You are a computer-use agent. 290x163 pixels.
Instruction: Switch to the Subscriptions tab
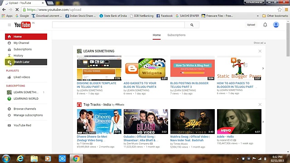(x=176, y=35)
